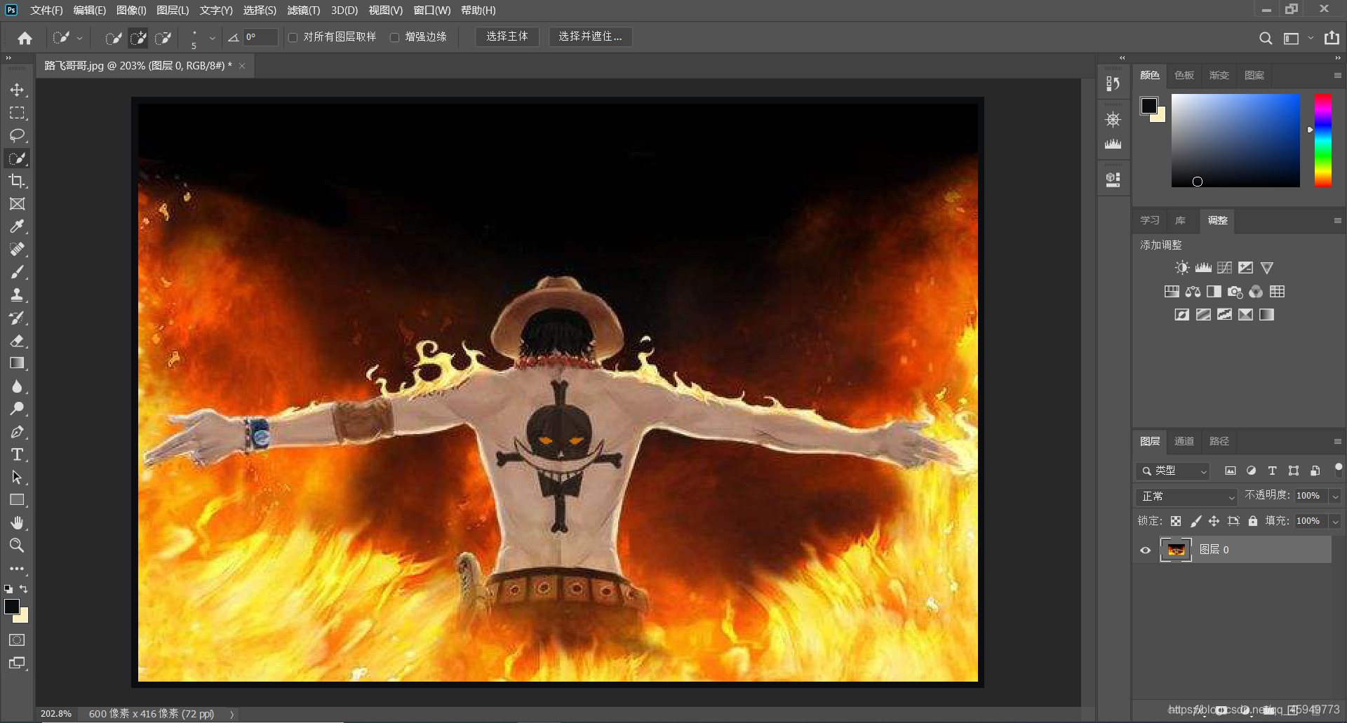Select the Gradient tool

pos(17,363)
